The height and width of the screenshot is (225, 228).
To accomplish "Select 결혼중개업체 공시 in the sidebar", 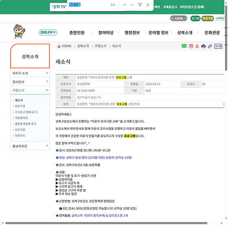I will coord(25,124).
